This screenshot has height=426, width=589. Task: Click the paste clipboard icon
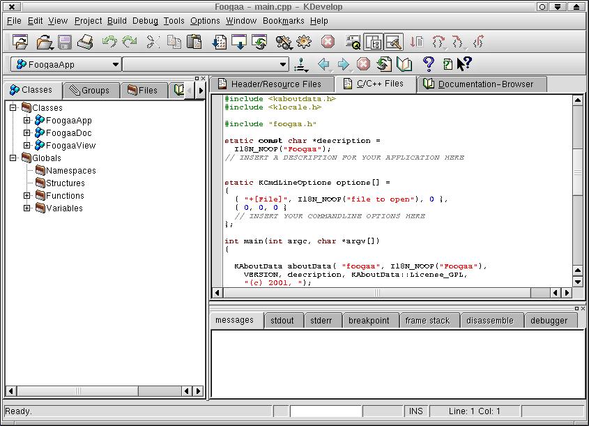coord(194,43)
